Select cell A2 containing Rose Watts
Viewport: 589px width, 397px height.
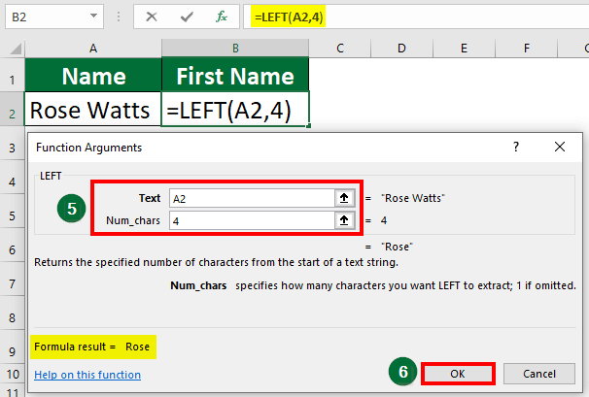pos(93,109)
